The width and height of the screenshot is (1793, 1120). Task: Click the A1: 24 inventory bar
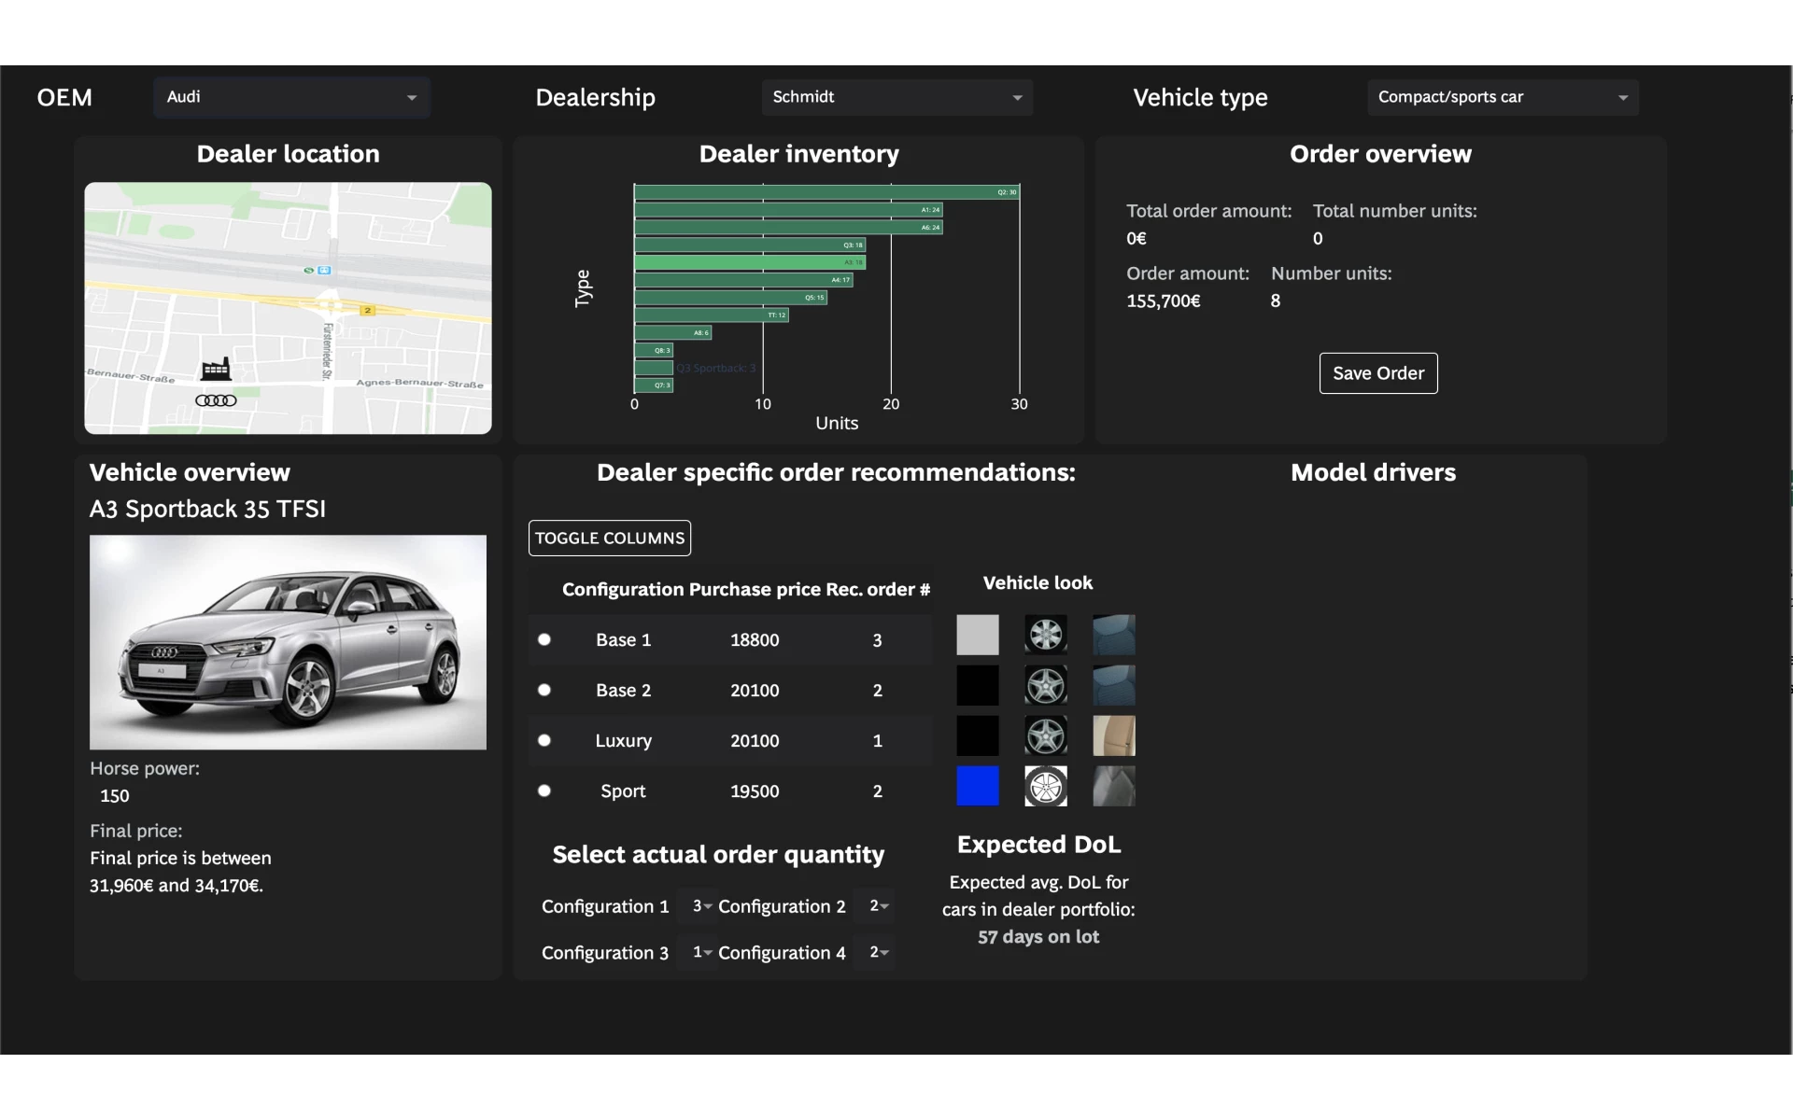(x=788, y=210)
